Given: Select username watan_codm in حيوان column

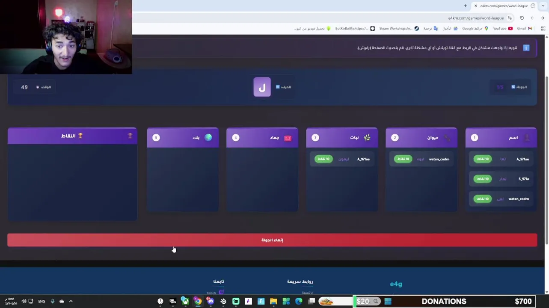Looking at the screenshot, I should pyautogui.click(x=439, y=159).
